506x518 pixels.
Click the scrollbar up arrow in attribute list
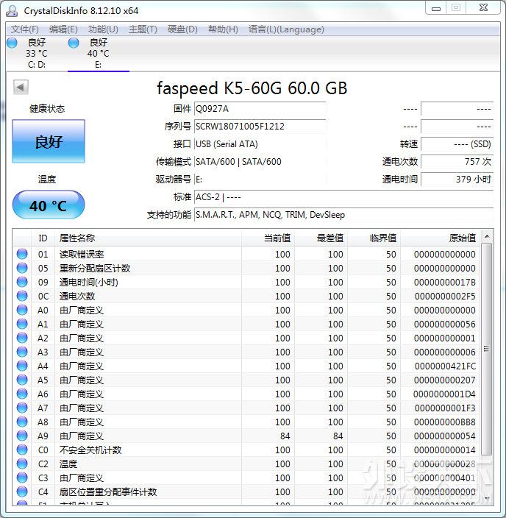click(487, 236)
